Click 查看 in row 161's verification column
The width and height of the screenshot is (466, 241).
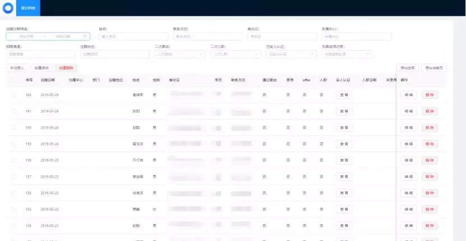coord(345,111)
